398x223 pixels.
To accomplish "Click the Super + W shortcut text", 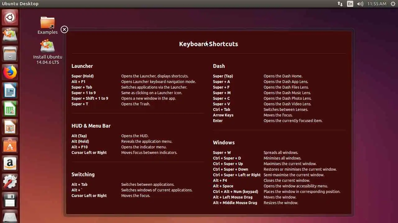I will pos(222,152).
